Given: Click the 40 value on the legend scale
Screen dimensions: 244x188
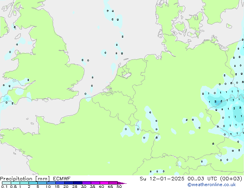Looking at the screenshot, I should [101, 186].
